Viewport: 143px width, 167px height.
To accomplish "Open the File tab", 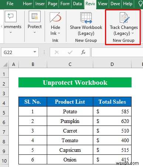I will (10, 4).
